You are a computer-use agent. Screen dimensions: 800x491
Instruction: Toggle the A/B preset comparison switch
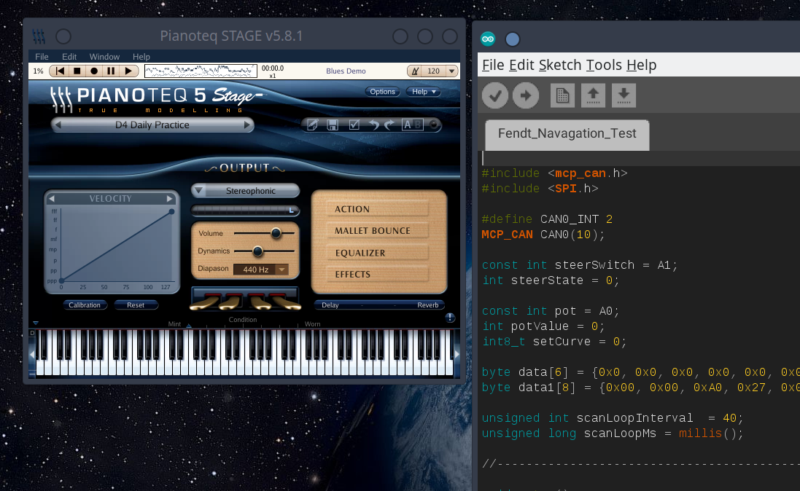click(412, 125)
